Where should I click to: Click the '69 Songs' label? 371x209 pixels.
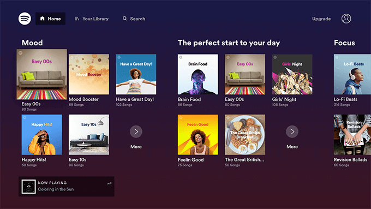(x=76, y=105)
